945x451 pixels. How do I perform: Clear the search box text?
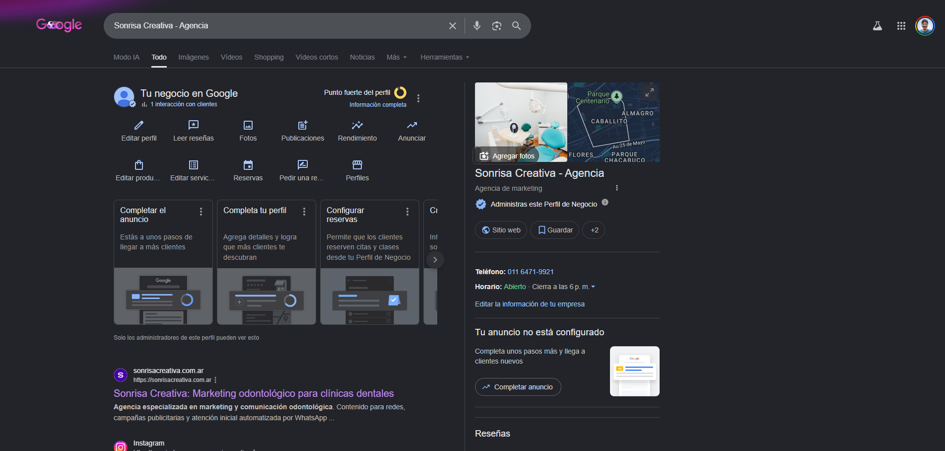tap(452, 26)
